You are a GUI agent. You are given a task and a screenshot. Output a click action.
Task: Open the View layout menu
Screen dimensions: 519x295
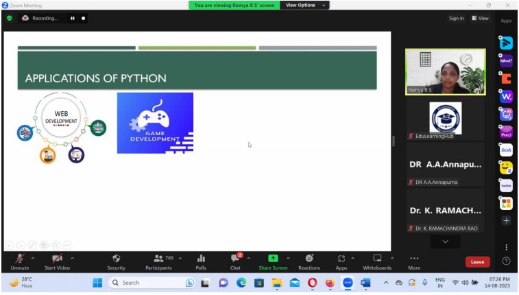coord(481,19)
